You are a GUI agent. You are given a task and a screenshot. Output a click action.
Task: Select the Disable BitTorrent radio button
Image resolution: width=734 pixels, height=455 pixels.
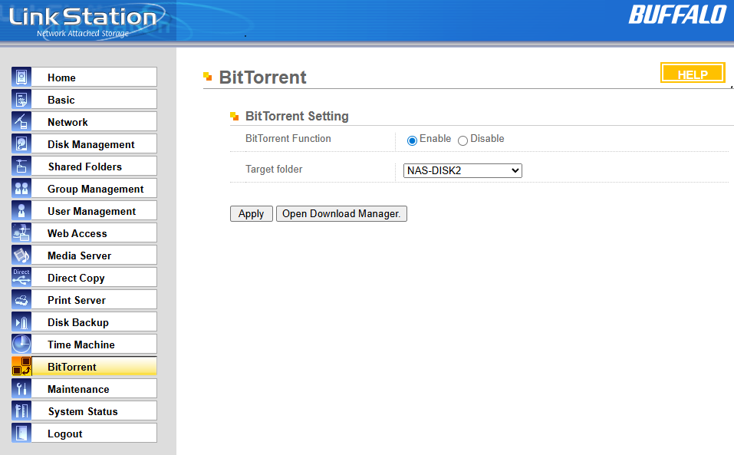(462, 140)
